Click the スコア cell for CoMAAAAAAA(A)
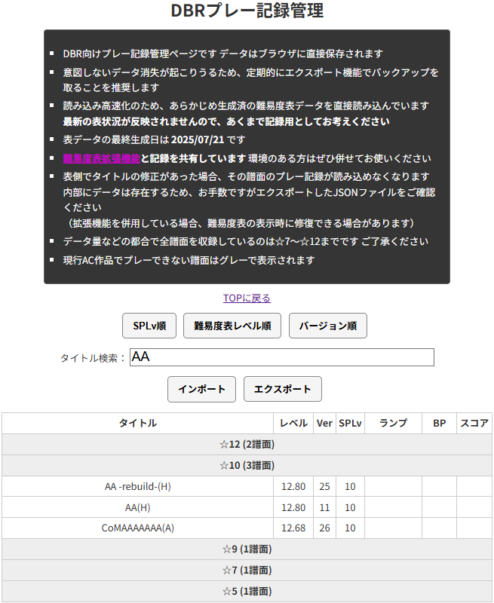The image size is (494, 603). [x=474, y=528]
